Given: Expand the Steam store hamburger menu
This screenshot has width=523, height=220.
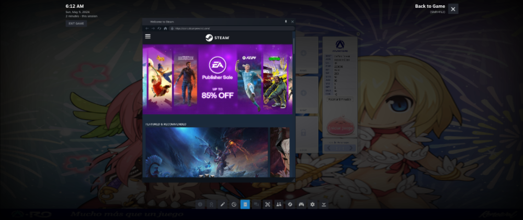Looking at the screenshot, I should (x=148, y=37).
